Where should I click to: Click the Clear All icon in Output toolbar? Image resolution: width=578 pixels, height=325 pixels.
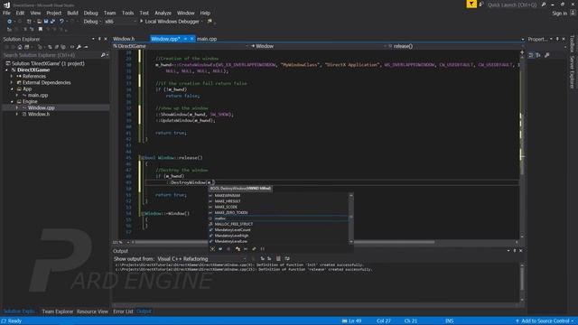pos(278,259)
